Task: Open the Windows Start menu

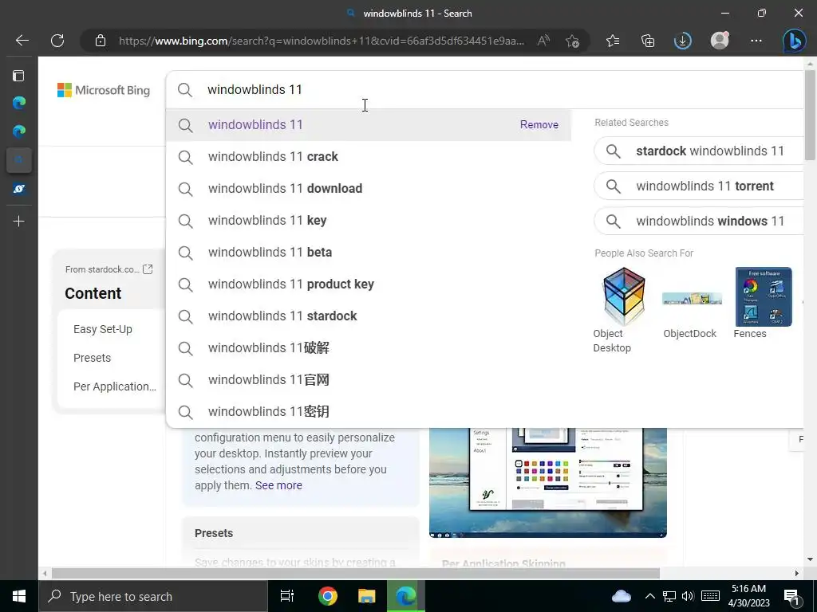Action: [x=19, y=596]
